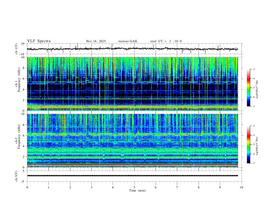Click the "-3" label on ch.1 colorbar

pos(253,69)
